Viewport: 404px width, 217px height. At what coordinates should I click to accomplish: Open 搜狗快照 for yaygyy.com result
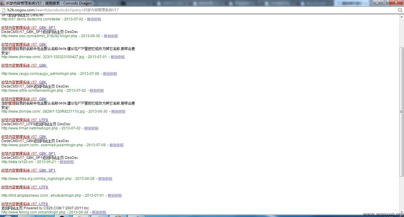pos(110,74)
